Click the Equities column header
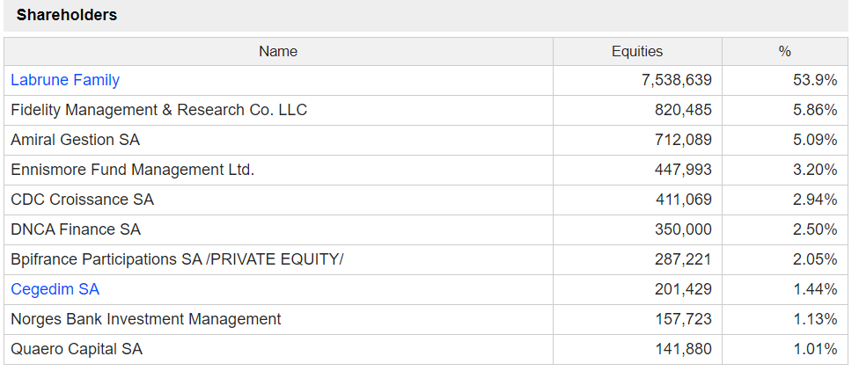This screenshot has height=371, width=859. pyautogui.click(x=636, y=52)
